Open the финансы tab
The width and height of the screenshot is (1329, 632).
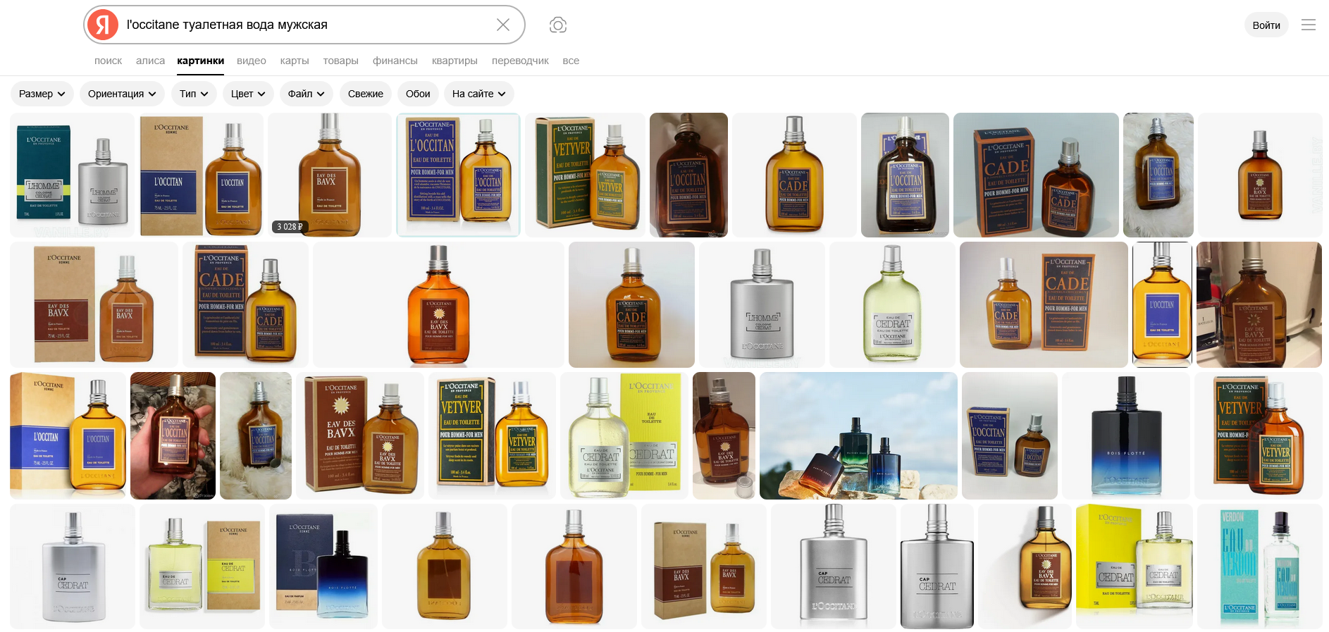point(395,61)
